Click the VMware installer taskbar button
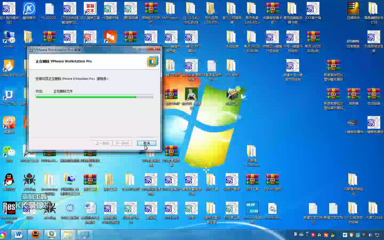The height and width of the screenshot is (240, 384). click(x=52, y=234)
